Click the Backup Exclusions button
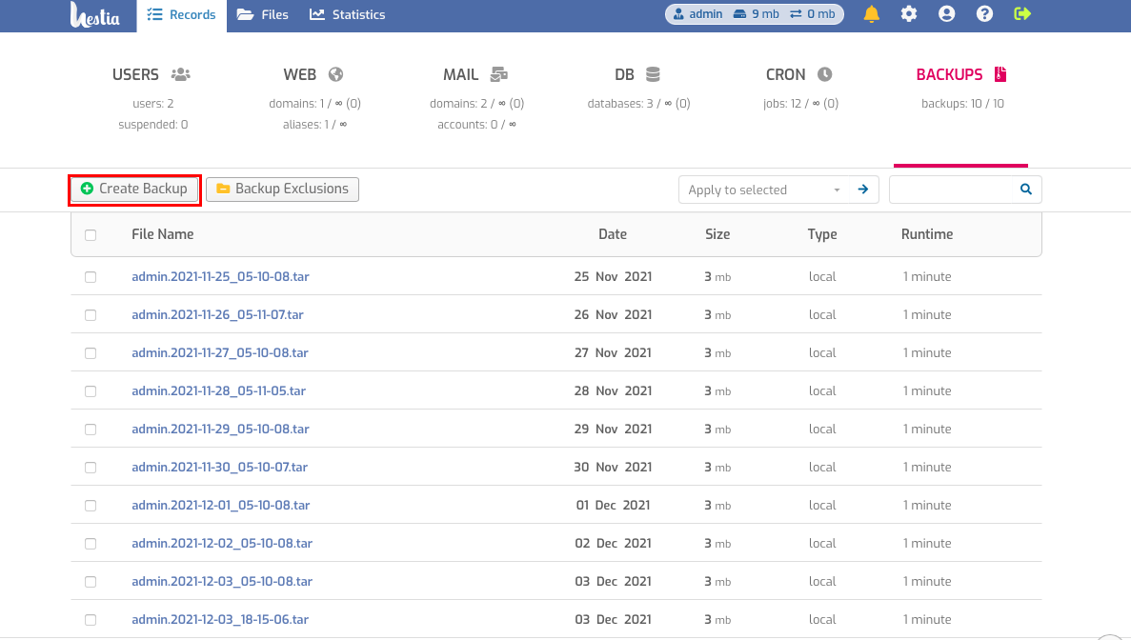 (282, 190)
